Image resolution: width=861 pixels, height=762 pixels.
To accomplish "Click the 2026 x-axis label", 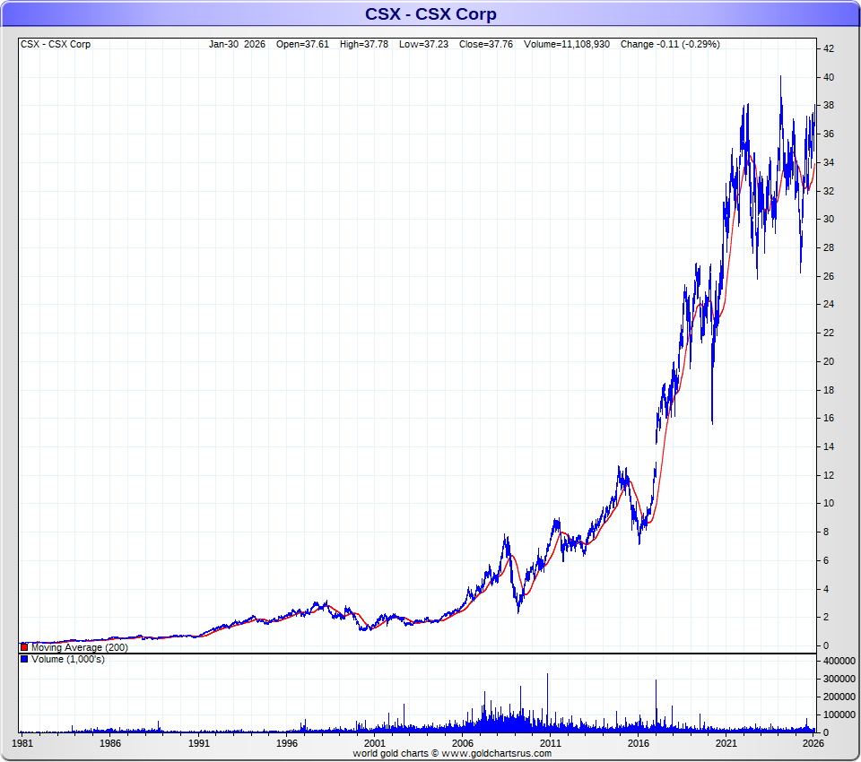I will [x=813, y=743].
